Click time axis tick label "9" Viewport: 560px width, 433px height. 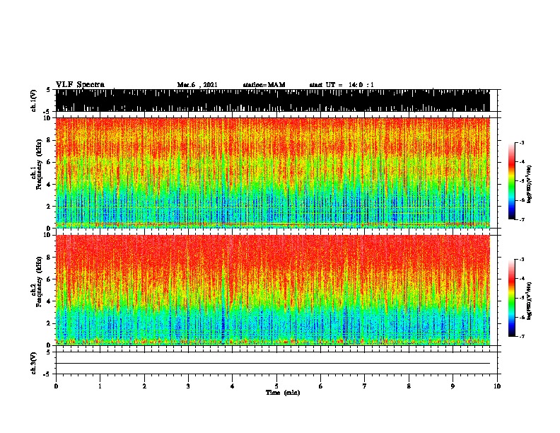coord(453,386)
